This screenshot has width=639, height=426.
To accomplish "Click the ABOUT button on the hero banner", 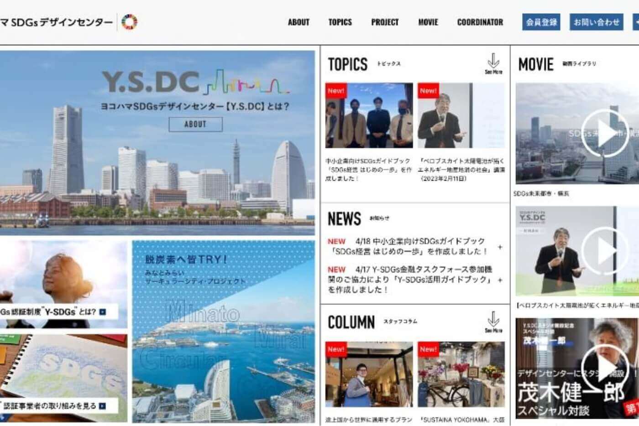I will click(195, 124).
